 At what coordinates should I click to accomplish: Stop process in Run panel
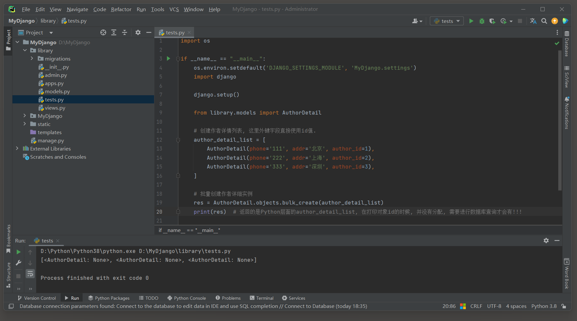(x=19, y=276)
